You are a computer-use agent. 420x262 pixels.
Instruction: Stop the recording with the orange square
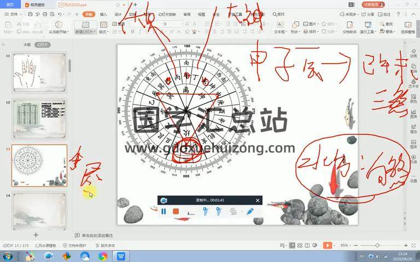point(176,211)
